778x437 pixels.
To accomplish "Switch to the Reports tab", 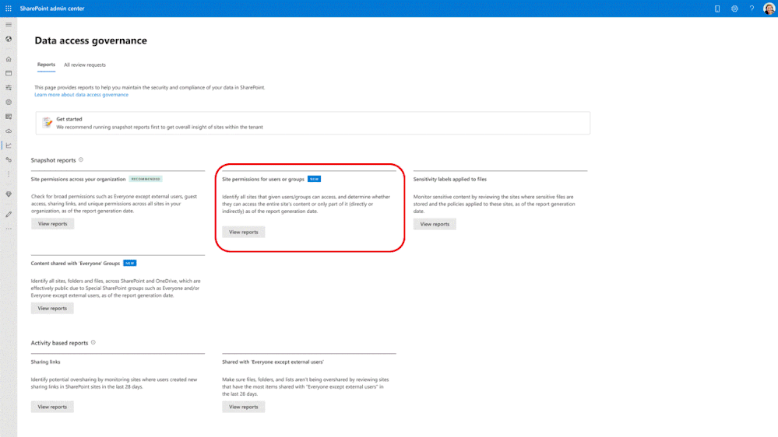I will [46, 65].
